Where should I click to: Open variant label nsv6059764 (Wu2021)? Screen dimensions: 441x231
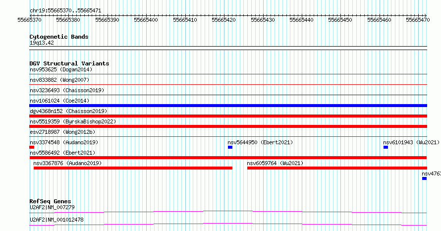[275, 163]
